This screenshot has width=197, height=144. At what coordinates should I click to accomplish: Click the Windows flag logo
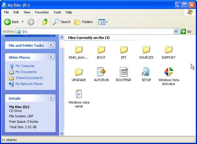[190, 12]
